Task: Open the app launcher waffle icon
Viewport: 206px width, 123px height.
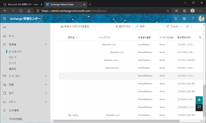Action: pyautogui.click(x=4, y=18)
